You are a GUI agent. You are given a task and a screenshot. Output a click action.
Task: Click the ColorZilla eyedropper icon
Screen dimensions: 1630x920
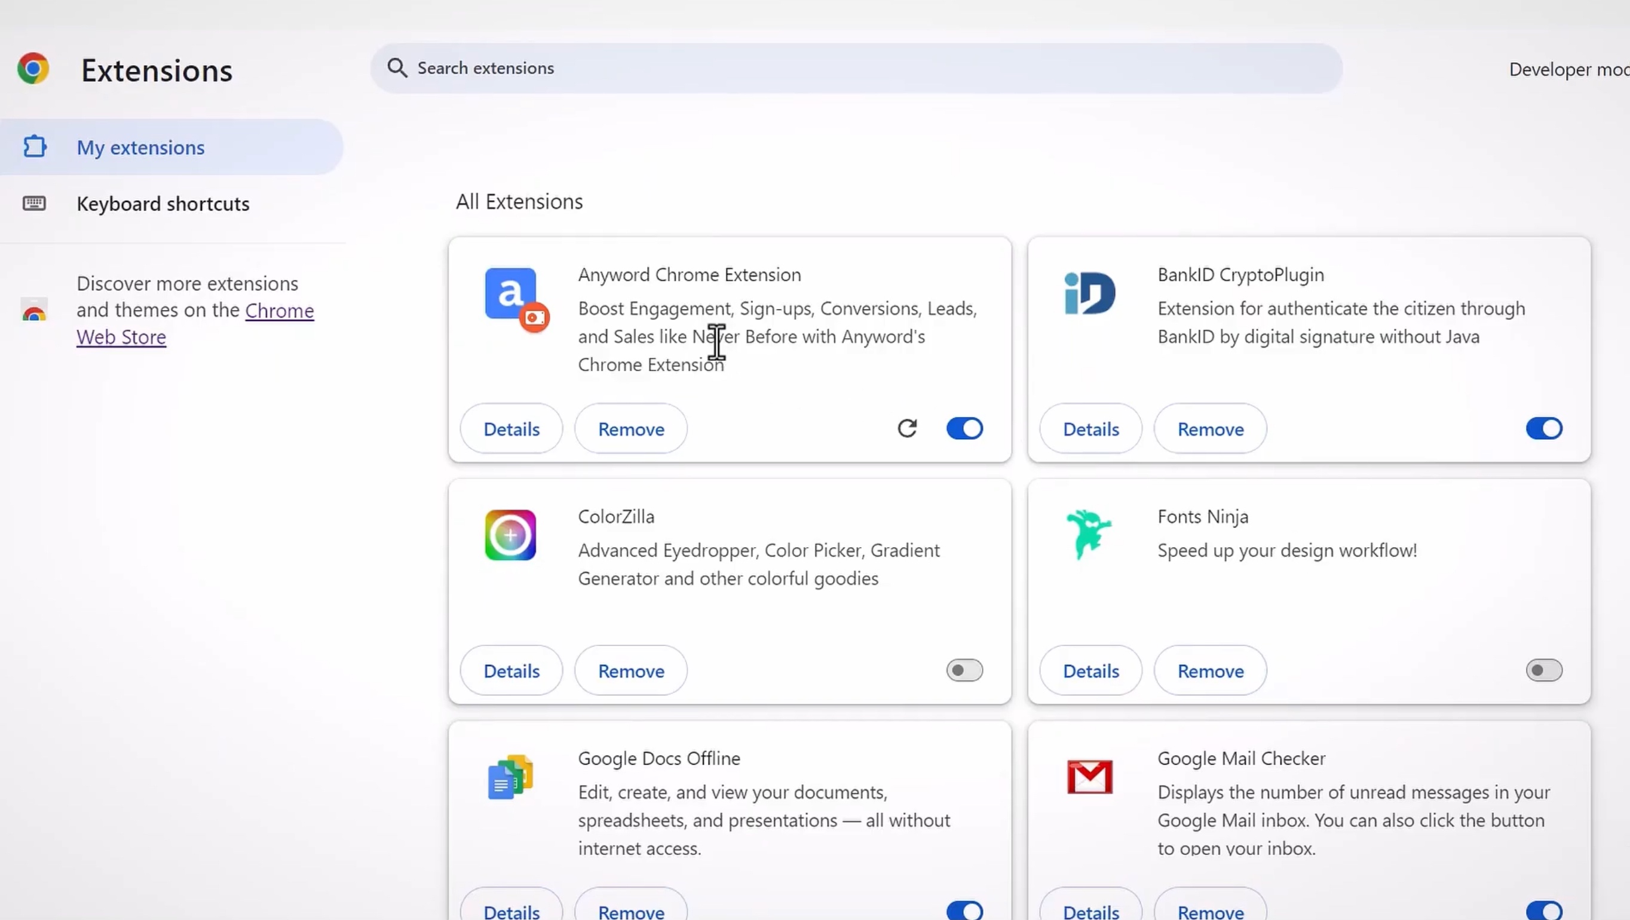(x=510, y=535)
